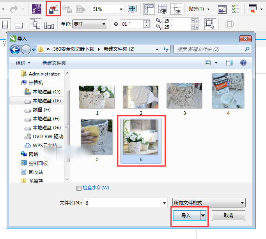This screenshot has width=266, height=239.
Task: Click the 取消 button
Action: [228, 216]
